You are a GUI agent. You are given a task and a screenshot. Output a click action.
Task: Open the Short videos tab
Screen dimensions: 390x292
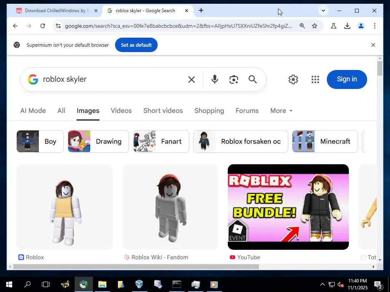click(163, 111)
